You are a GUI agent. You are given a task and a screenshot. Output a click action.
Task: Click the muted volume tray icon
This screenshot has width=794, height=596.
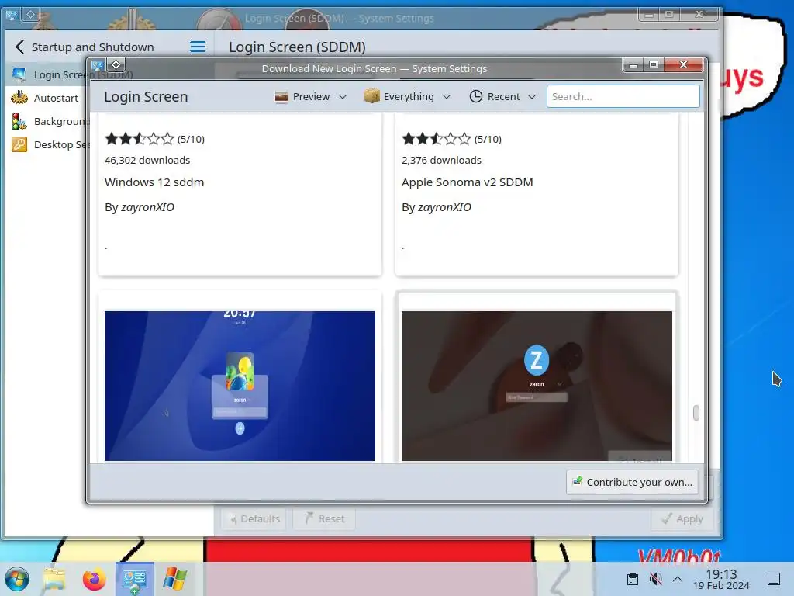click(x=655, y=579)
